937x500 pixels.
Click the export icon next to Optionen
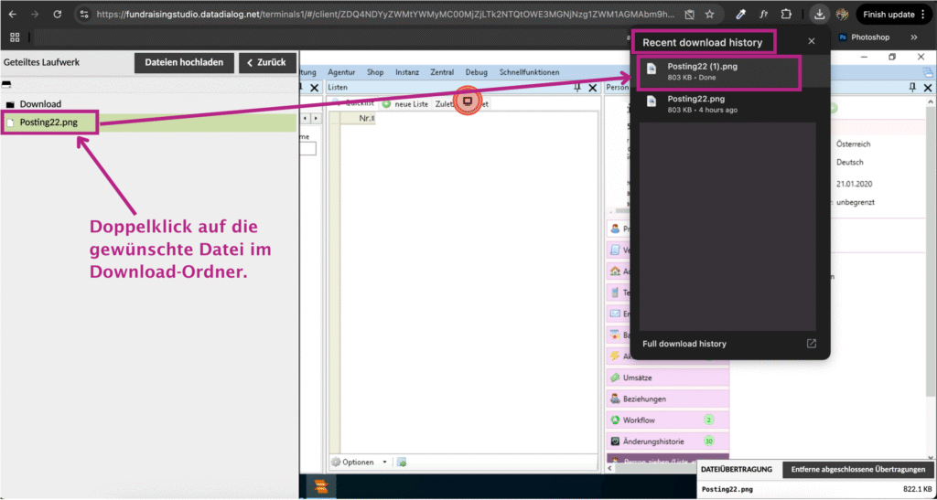tap(402, 462)
